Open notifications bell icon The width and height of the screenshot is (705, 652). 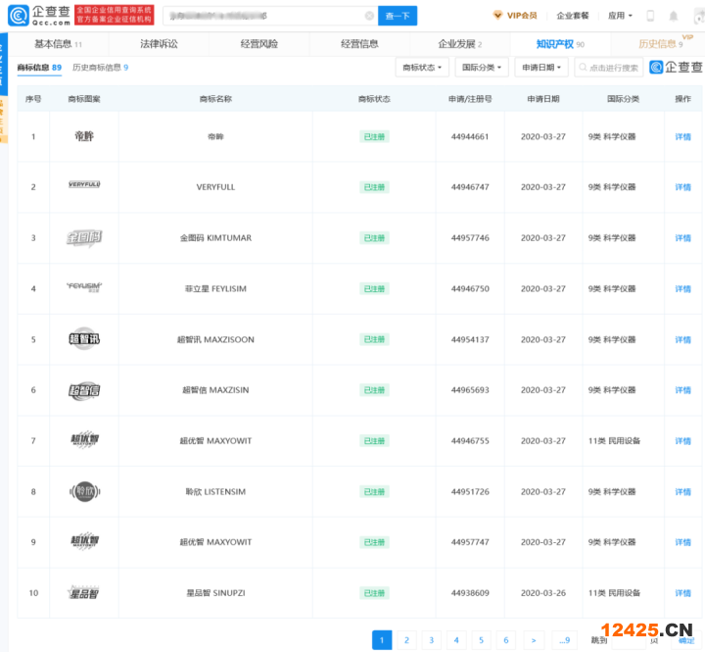[673, 16]
